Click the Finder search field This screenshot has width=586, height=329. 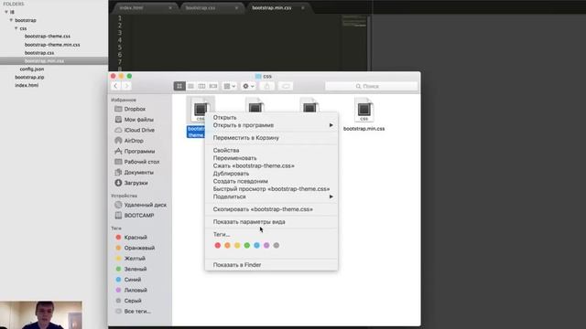pyautogui.click(x=371, y=86)
